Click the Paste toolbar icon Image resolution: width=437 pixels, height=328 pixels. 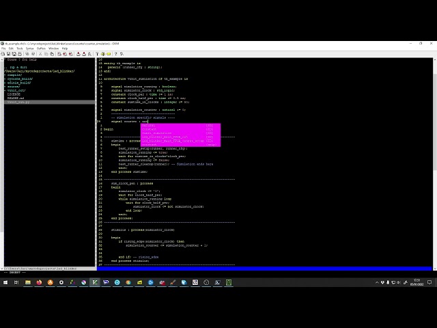52,54
